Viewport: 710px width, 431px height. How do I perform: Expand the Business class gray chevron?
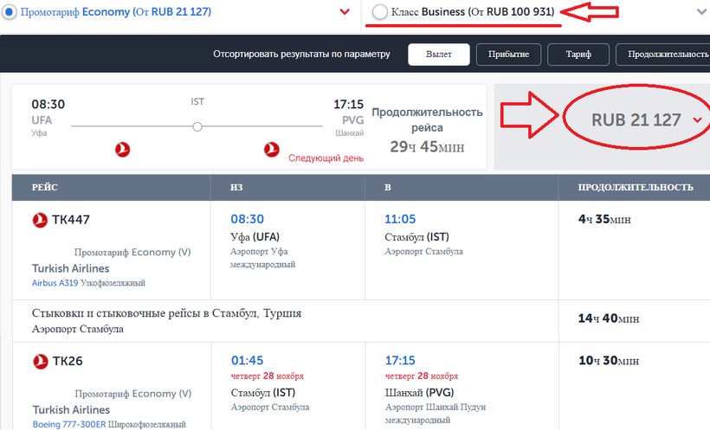coord(701,12)
